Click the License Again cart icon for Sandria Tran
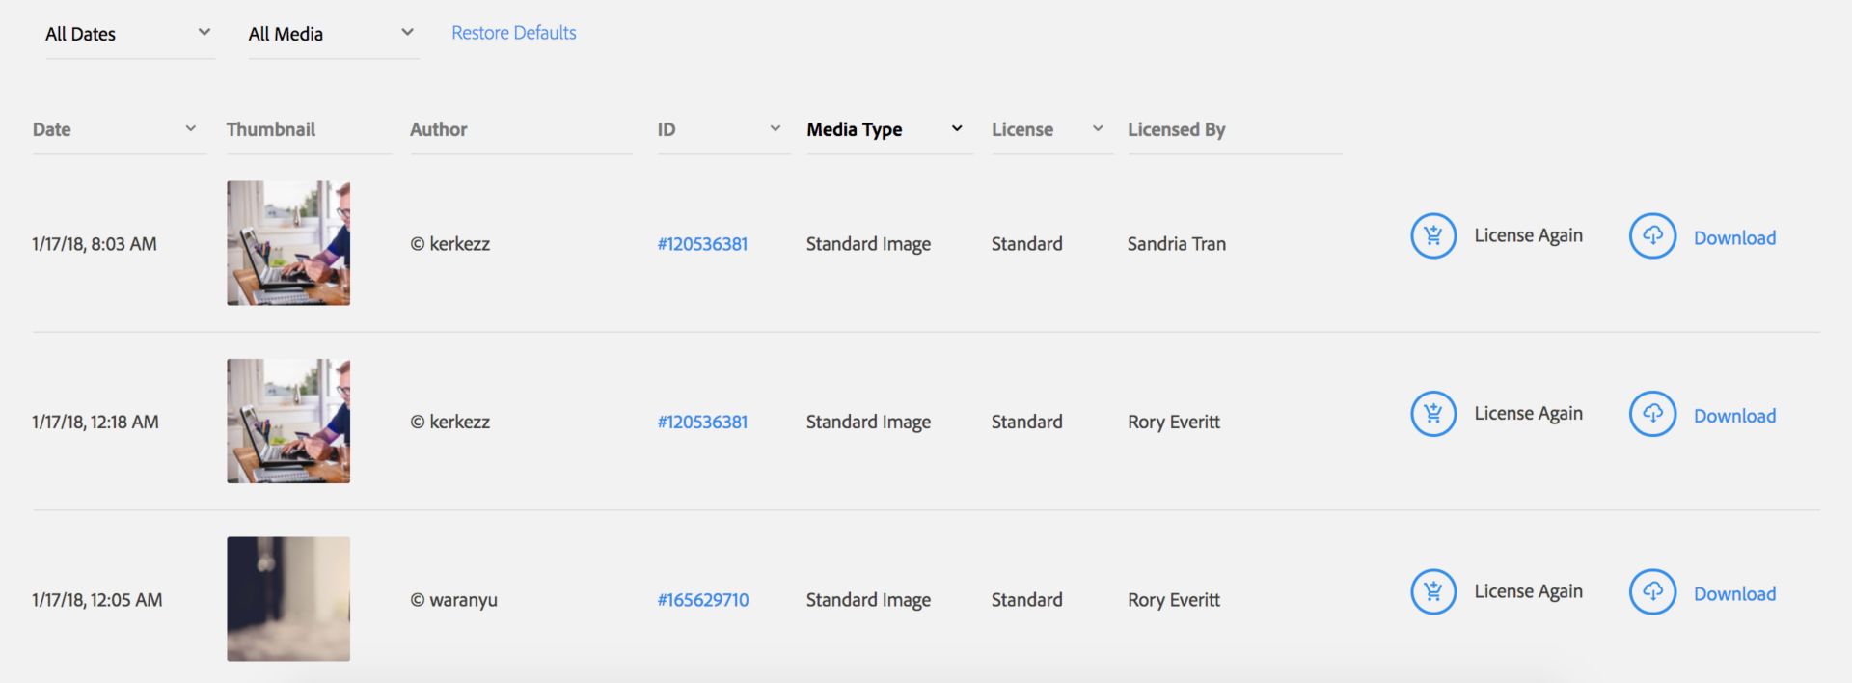The image size is (1852, 683). (1433, 236)
